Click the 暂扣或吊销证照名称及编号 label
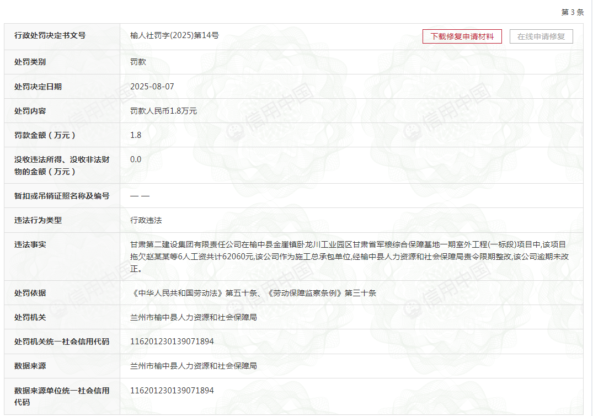Image resolution: width=593 pixels, height=416 pixels. point(62,195)
